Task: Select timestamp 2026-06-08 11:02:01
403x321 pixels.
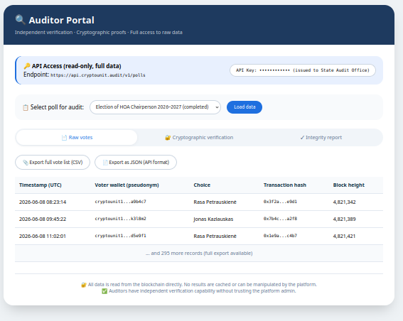Action: pyautogui.click(x=43, y=236)
